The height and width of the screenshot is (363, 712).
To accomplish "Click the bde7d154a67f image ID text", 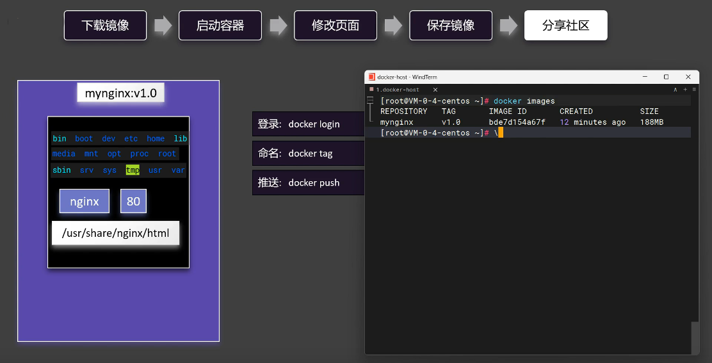I will [517, 122].
